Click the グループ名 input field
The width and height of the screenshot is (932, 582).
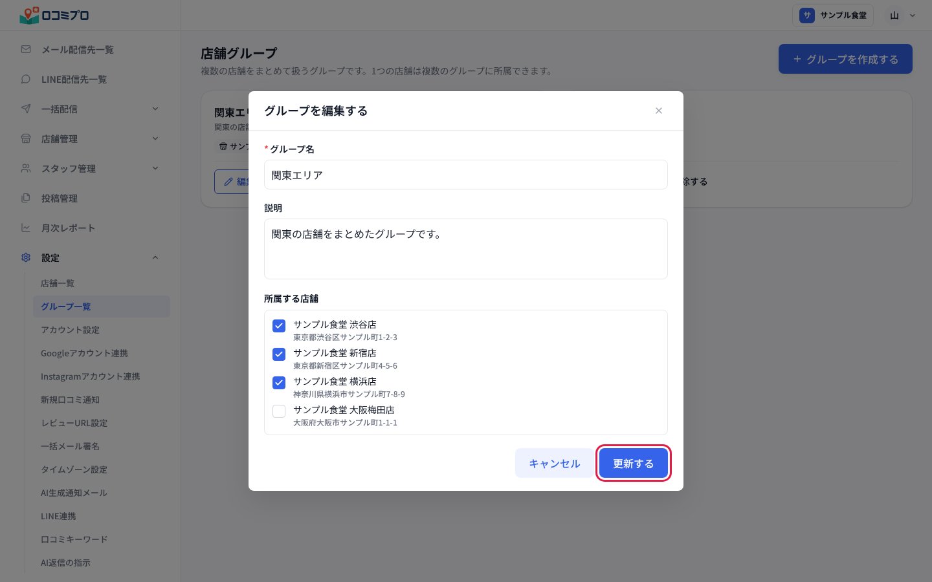(466, 175)
